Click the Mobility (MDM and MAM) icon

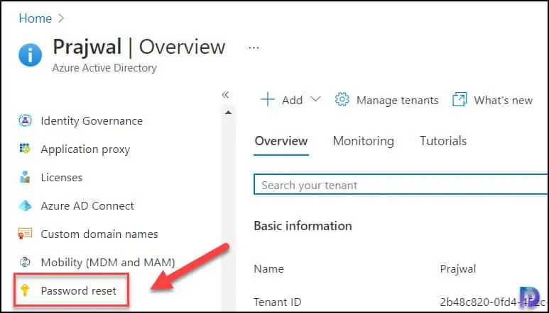[25, 262]
